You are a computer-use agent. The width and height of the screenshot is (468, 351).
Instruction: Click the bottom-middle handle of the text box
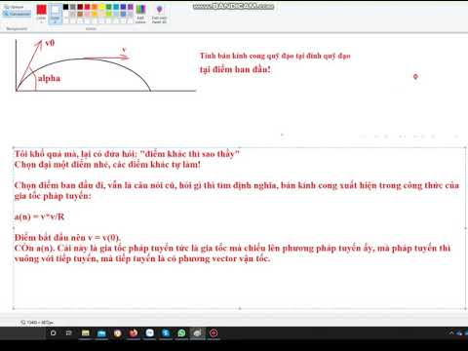click(240, 308)
